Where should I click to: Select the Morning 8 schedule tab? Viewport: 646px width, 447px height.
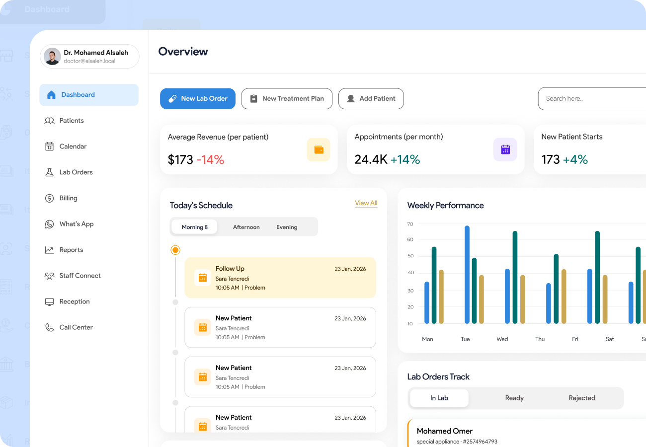(x=194, y=227)
